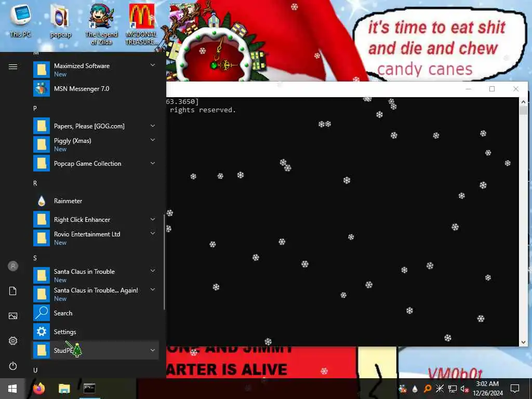
Task: Open Settings gear in Start sidebar
Action: point(13,341)
